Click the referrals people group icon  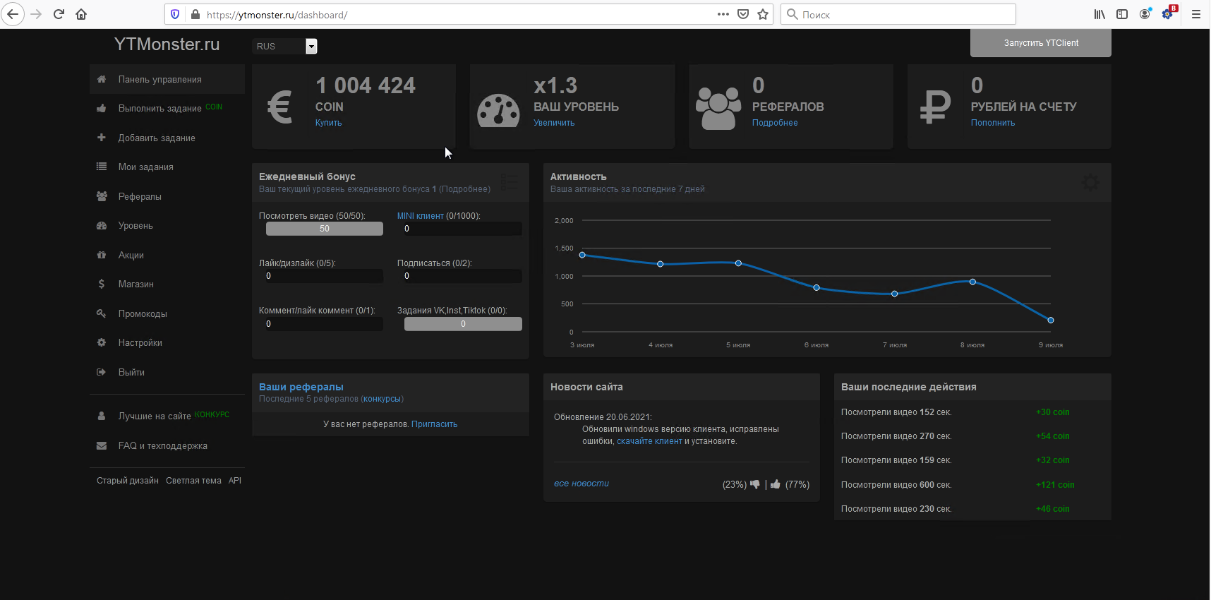click(718, 108)
